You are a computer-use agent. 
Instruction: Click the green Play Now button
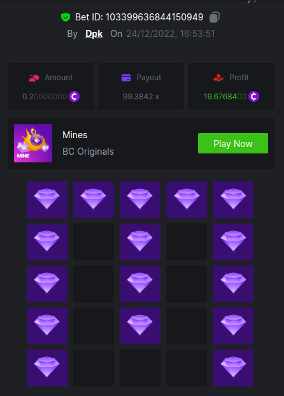[233, 143]
